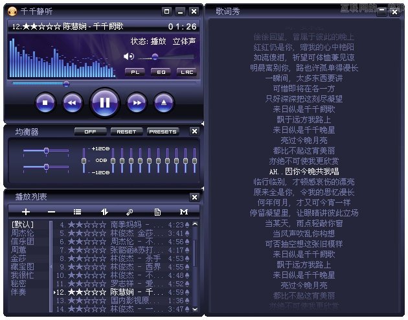Reset equalizer with RESET button
The width and height of the screenshot is (408, 320).
point(126,131)
